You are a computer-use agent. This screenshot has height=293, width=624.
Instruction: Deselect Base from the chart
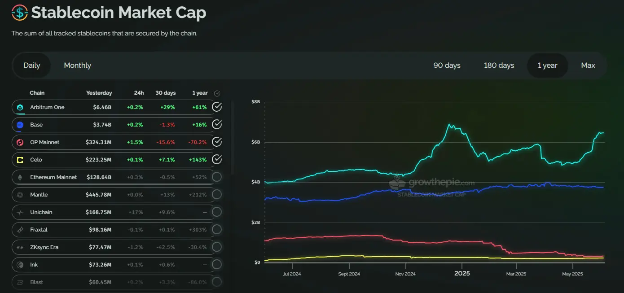point(217,124)
